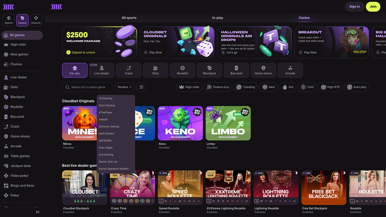Open Jackpot slots in sidebar
This screenshot has height=217, width=386.
click(x=22, y=166)
